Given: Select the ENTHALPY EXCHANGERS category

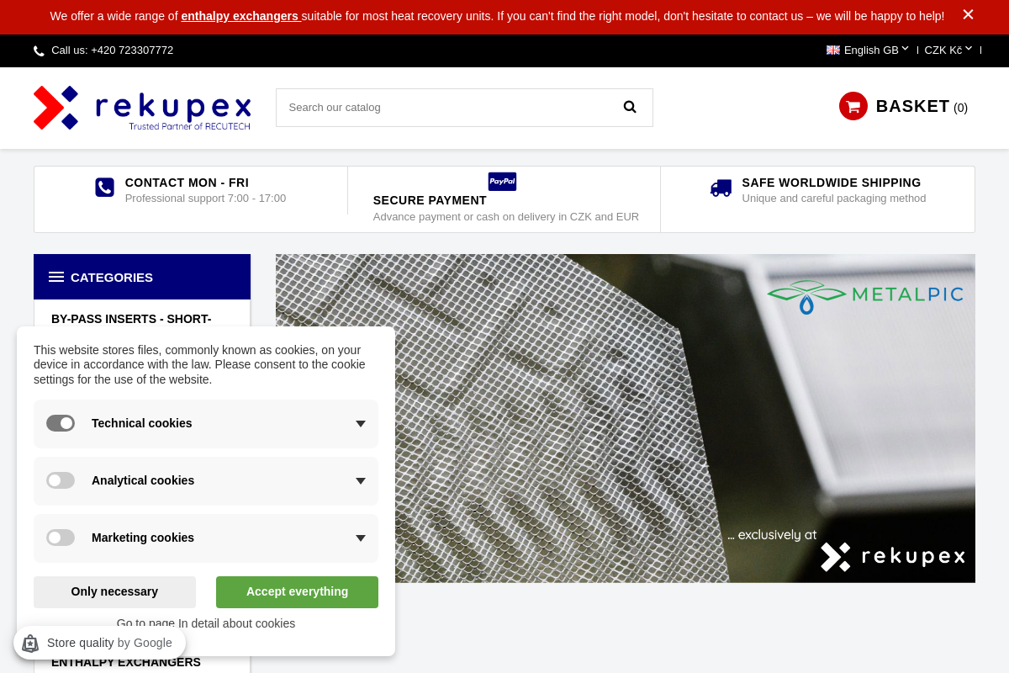Looking at the screenshot, I should coord(126,662).
